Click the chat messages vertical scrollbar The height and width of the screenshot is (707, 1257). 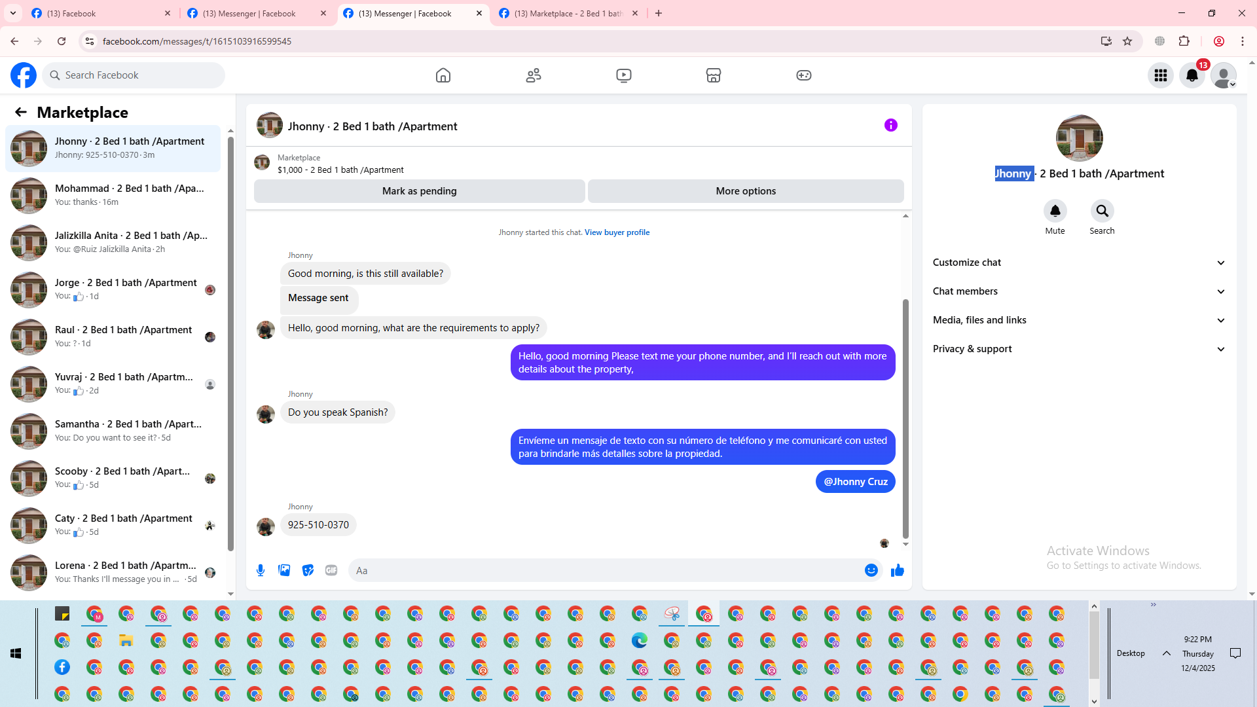[x=905, y=419]
